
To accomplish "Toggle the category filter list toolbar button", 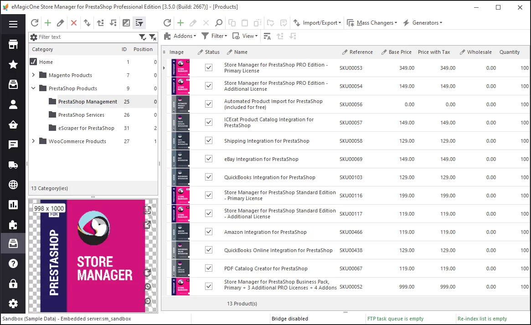I will [x=139, y=23].
